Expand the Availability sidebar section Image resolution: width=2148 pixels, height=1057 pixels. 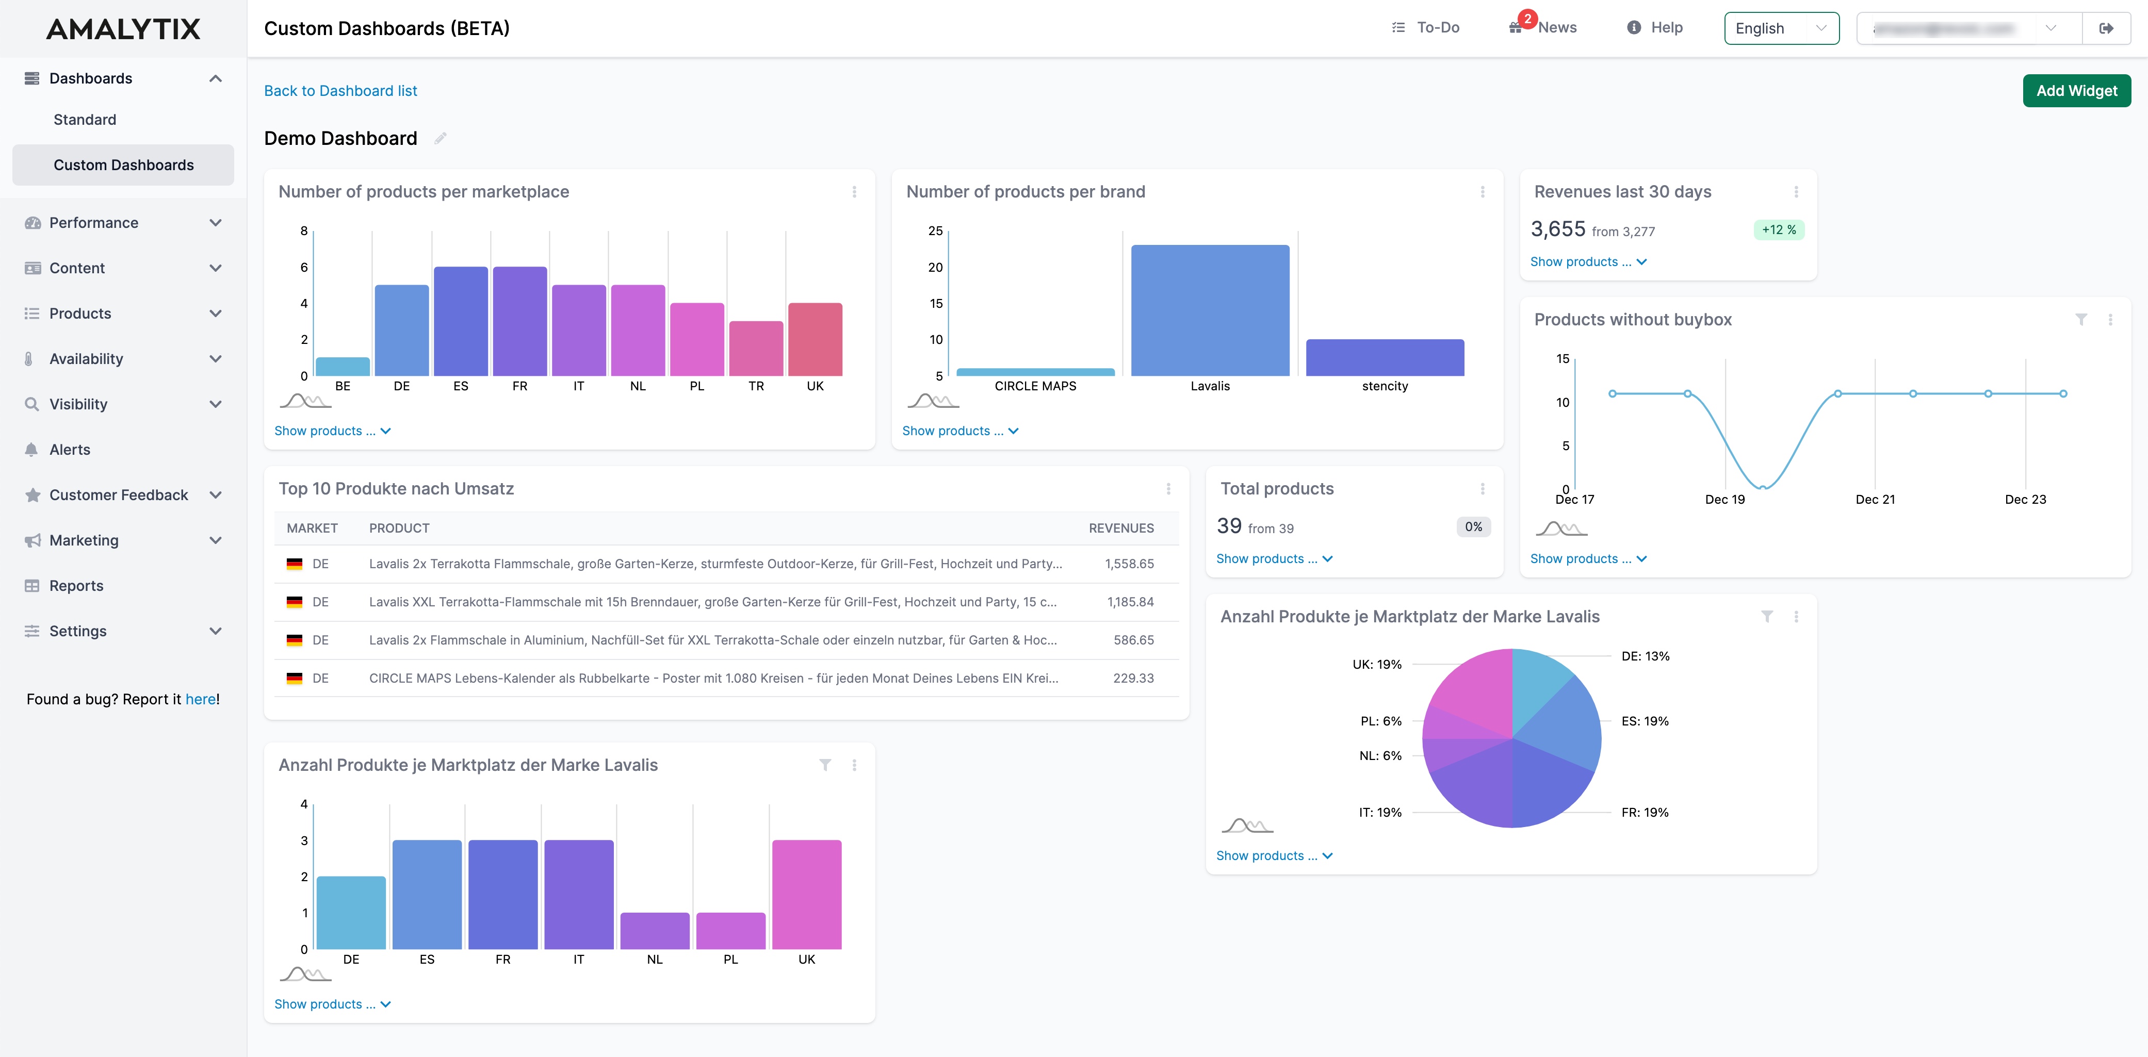215,359
